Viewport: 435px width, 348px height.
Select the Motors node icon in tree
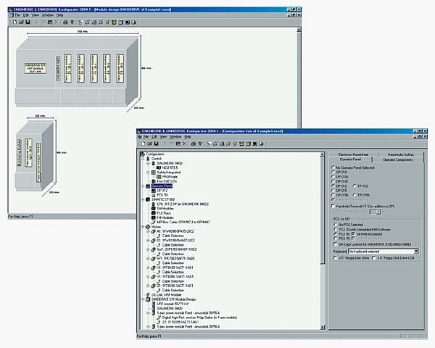coord(146,227)
